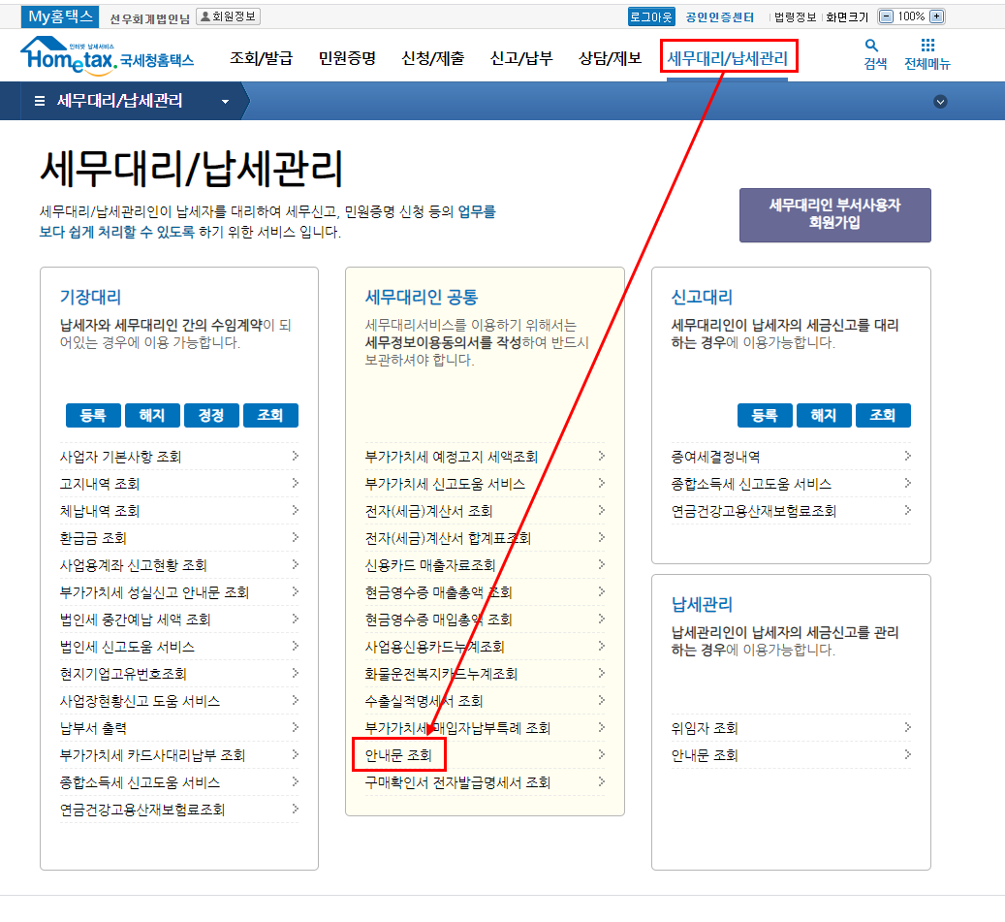Open the 신청/제출 menu
Viewport: 1005px width, 922px height.
pyautogui.click(x=432, y=58)
